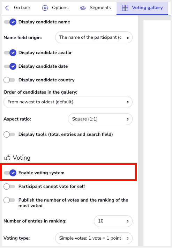Disable the Enable voting system toggle
172x248 pixels.
coord(10,173)
